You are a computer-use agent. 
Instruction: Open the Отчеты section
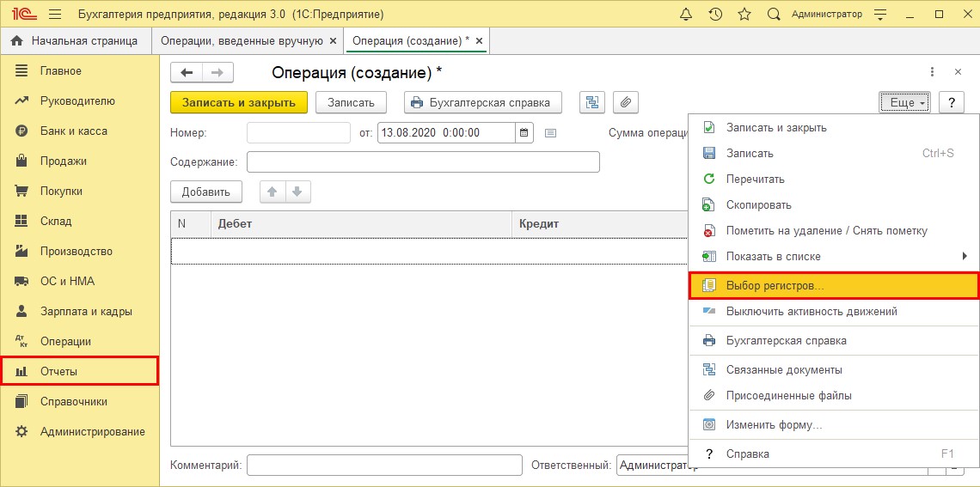point(79,372)
